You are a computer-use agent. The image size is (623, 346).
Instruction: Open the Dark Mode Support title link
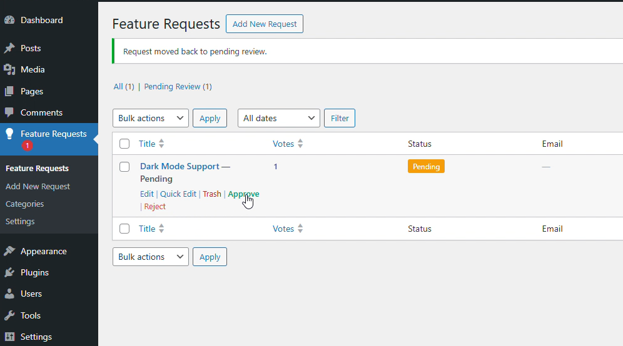point(180,166)
